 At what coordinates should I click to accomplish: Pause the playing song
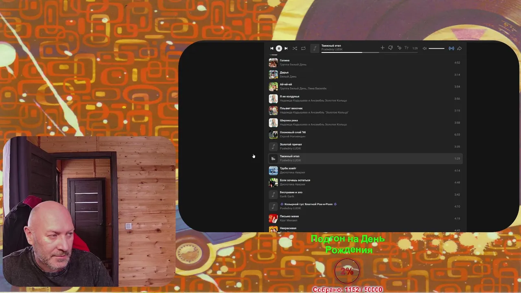(279, 48)
